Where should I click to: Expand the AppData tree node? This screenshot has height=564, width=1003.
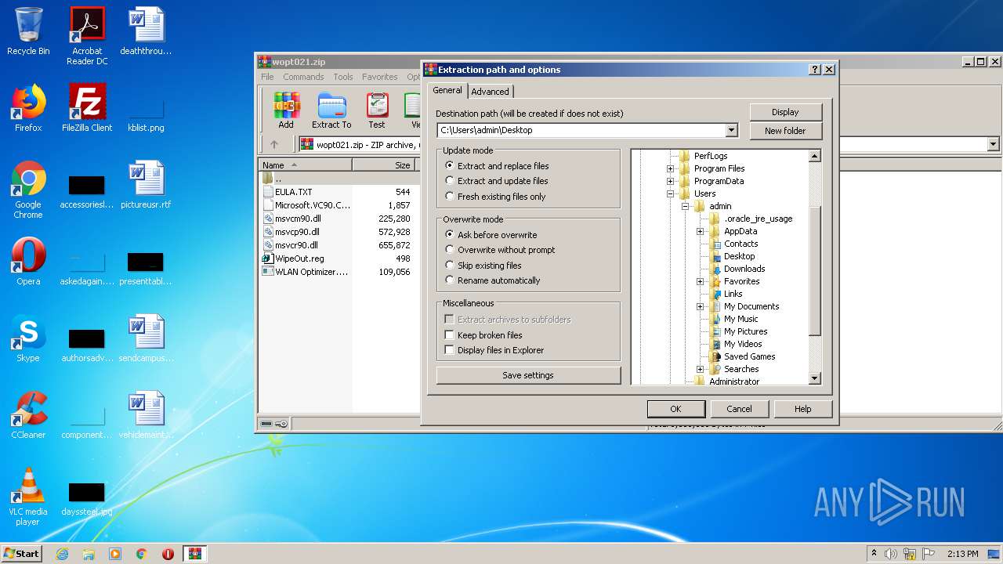pos(701,231)
